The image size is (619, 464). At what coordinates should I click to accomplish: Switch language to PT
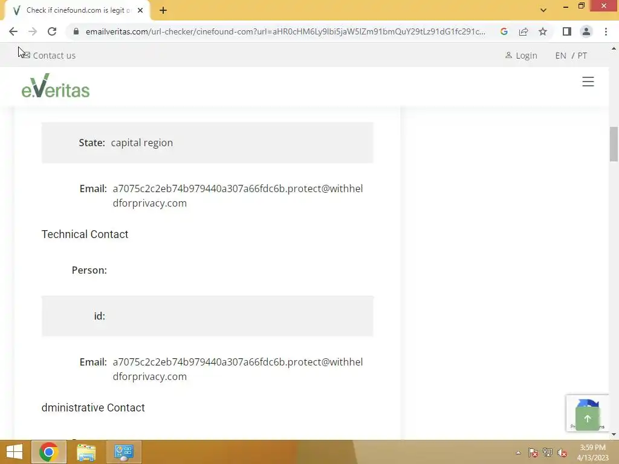[x=582, y=56]
